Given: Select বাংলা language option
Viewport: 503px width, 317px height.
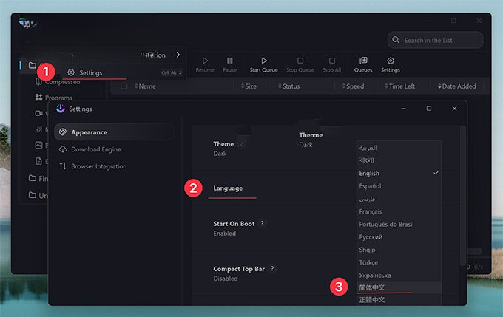Looking at the screenshot, I should click(x=399, y=160).
